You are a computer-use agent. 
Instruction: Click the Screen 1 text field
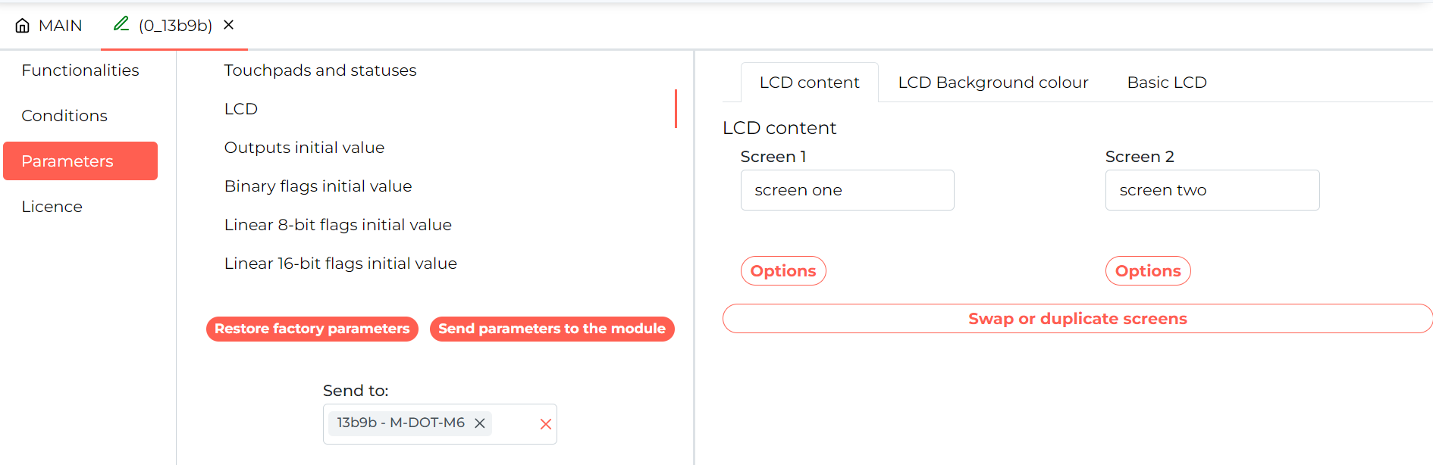pyautogui.click(x=847, y=190)
